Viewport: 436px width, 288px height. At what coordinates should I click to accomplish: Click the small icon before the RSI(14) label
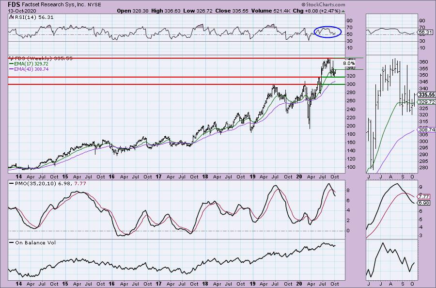11,17
